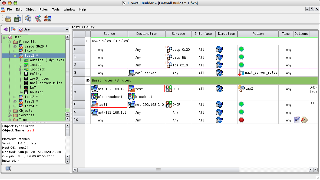Expand the ipv6 firewall node
The height and width of the screenshot is (180, 320).
tap(15, 51)
